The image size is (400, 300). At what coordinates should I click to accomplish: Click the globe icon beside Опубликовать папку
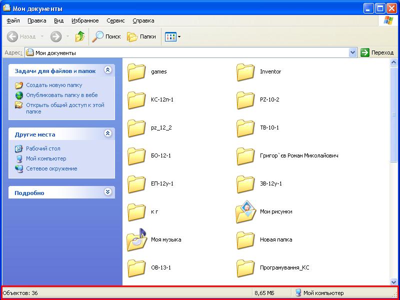tap(19, 95)
